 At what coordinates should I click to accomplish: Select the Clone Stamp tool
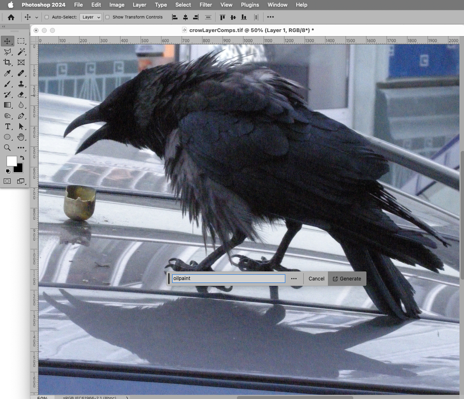pyautogui.click(x=21, y=84)
